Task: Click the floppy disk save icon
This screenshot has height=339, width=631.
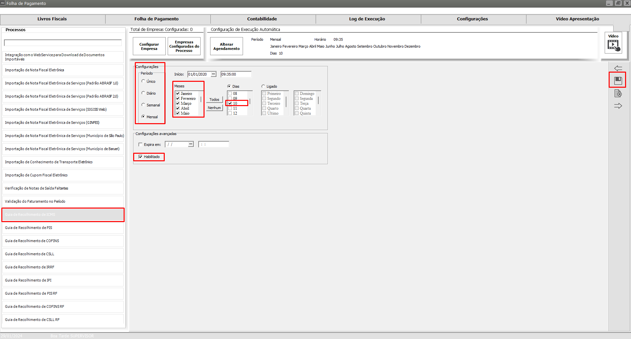Action: click(618, 80)
